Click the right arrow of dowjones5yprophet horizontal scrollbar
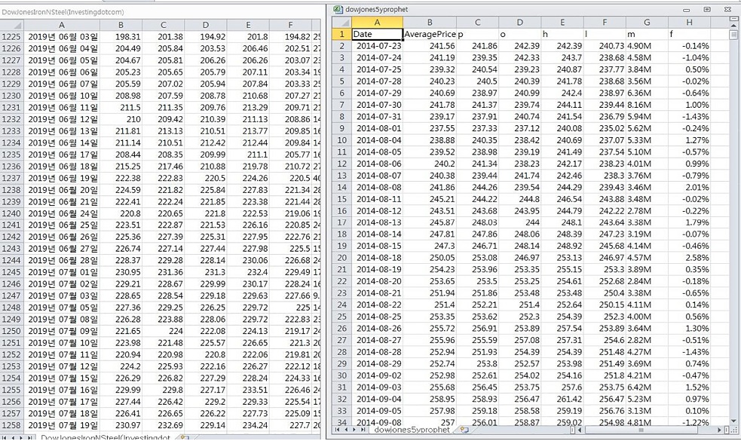The width and height of the screenshot is (741, 441). coord(719,430)
